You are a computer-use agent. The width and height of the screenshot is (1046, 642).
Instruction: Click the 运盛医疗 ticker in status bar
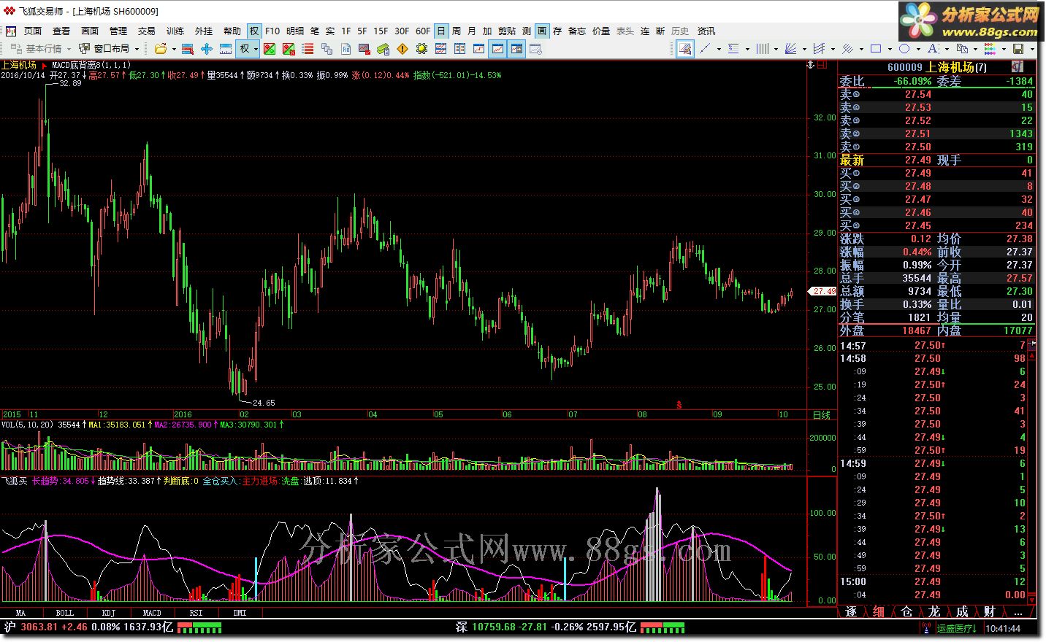click(x=957, y=627)
